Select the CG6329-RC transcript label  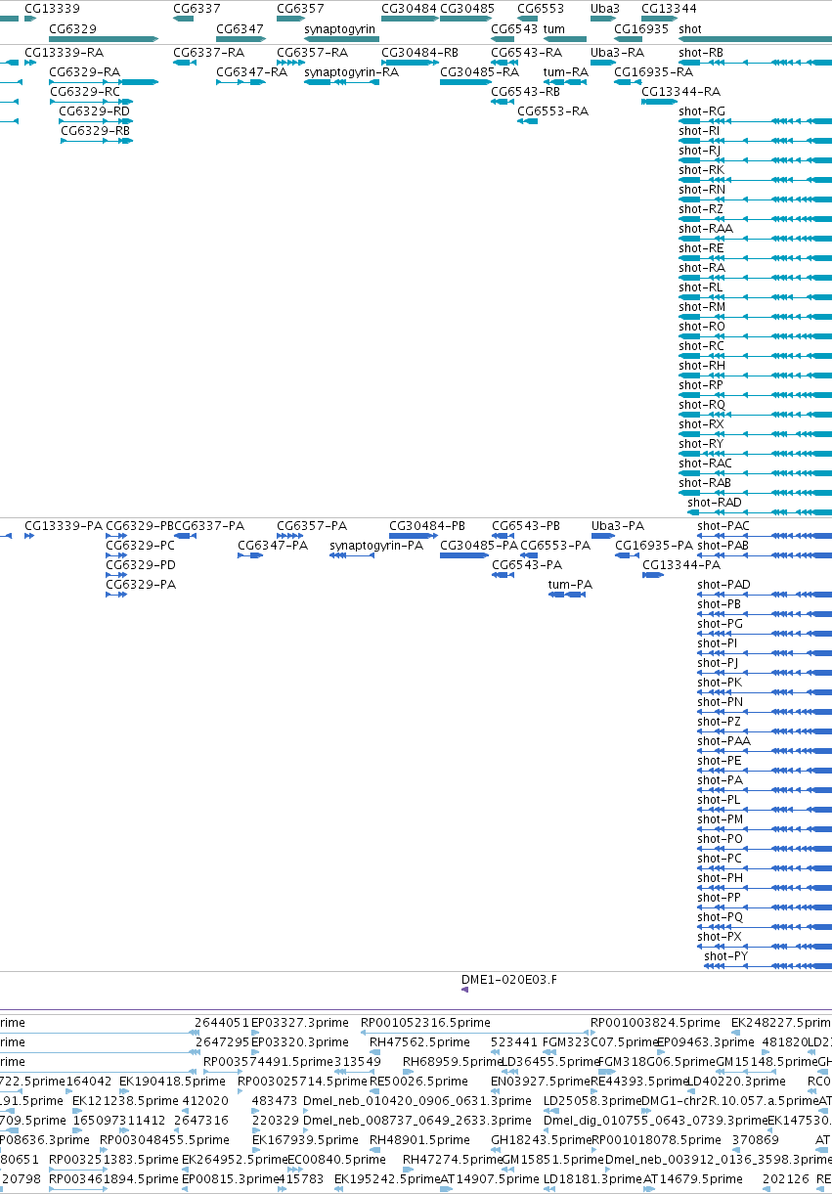pos(84,92)
